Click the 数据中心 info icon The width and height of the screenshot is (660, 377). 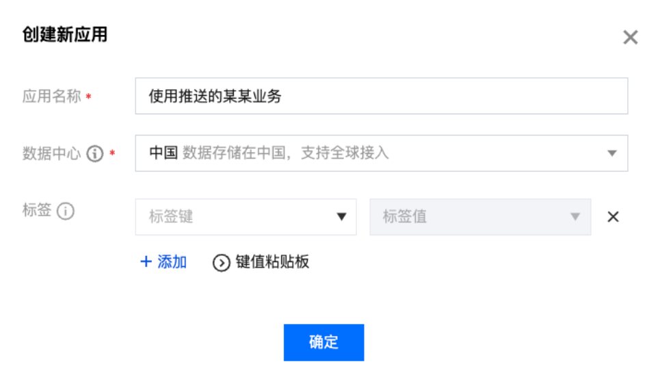(94, 154)
